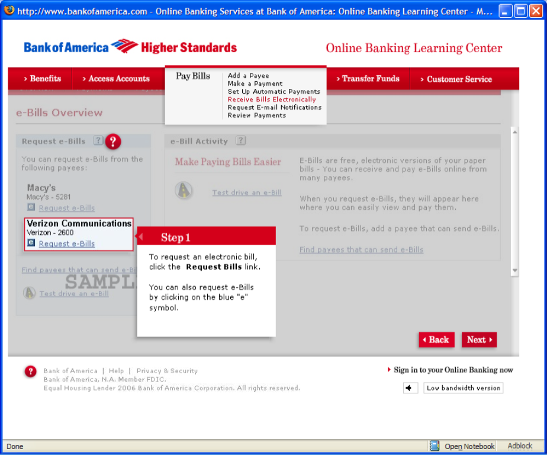Click the black arrow icon near Low bandwidth

click(x=411, y=388)
